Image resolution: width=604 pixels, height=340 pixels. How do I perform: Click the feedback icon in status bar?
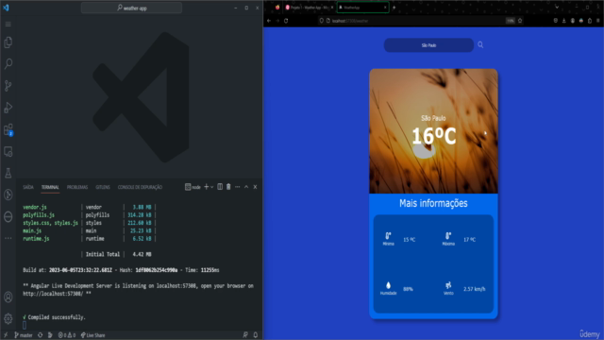pyautogui.click(x=245, y=335)
